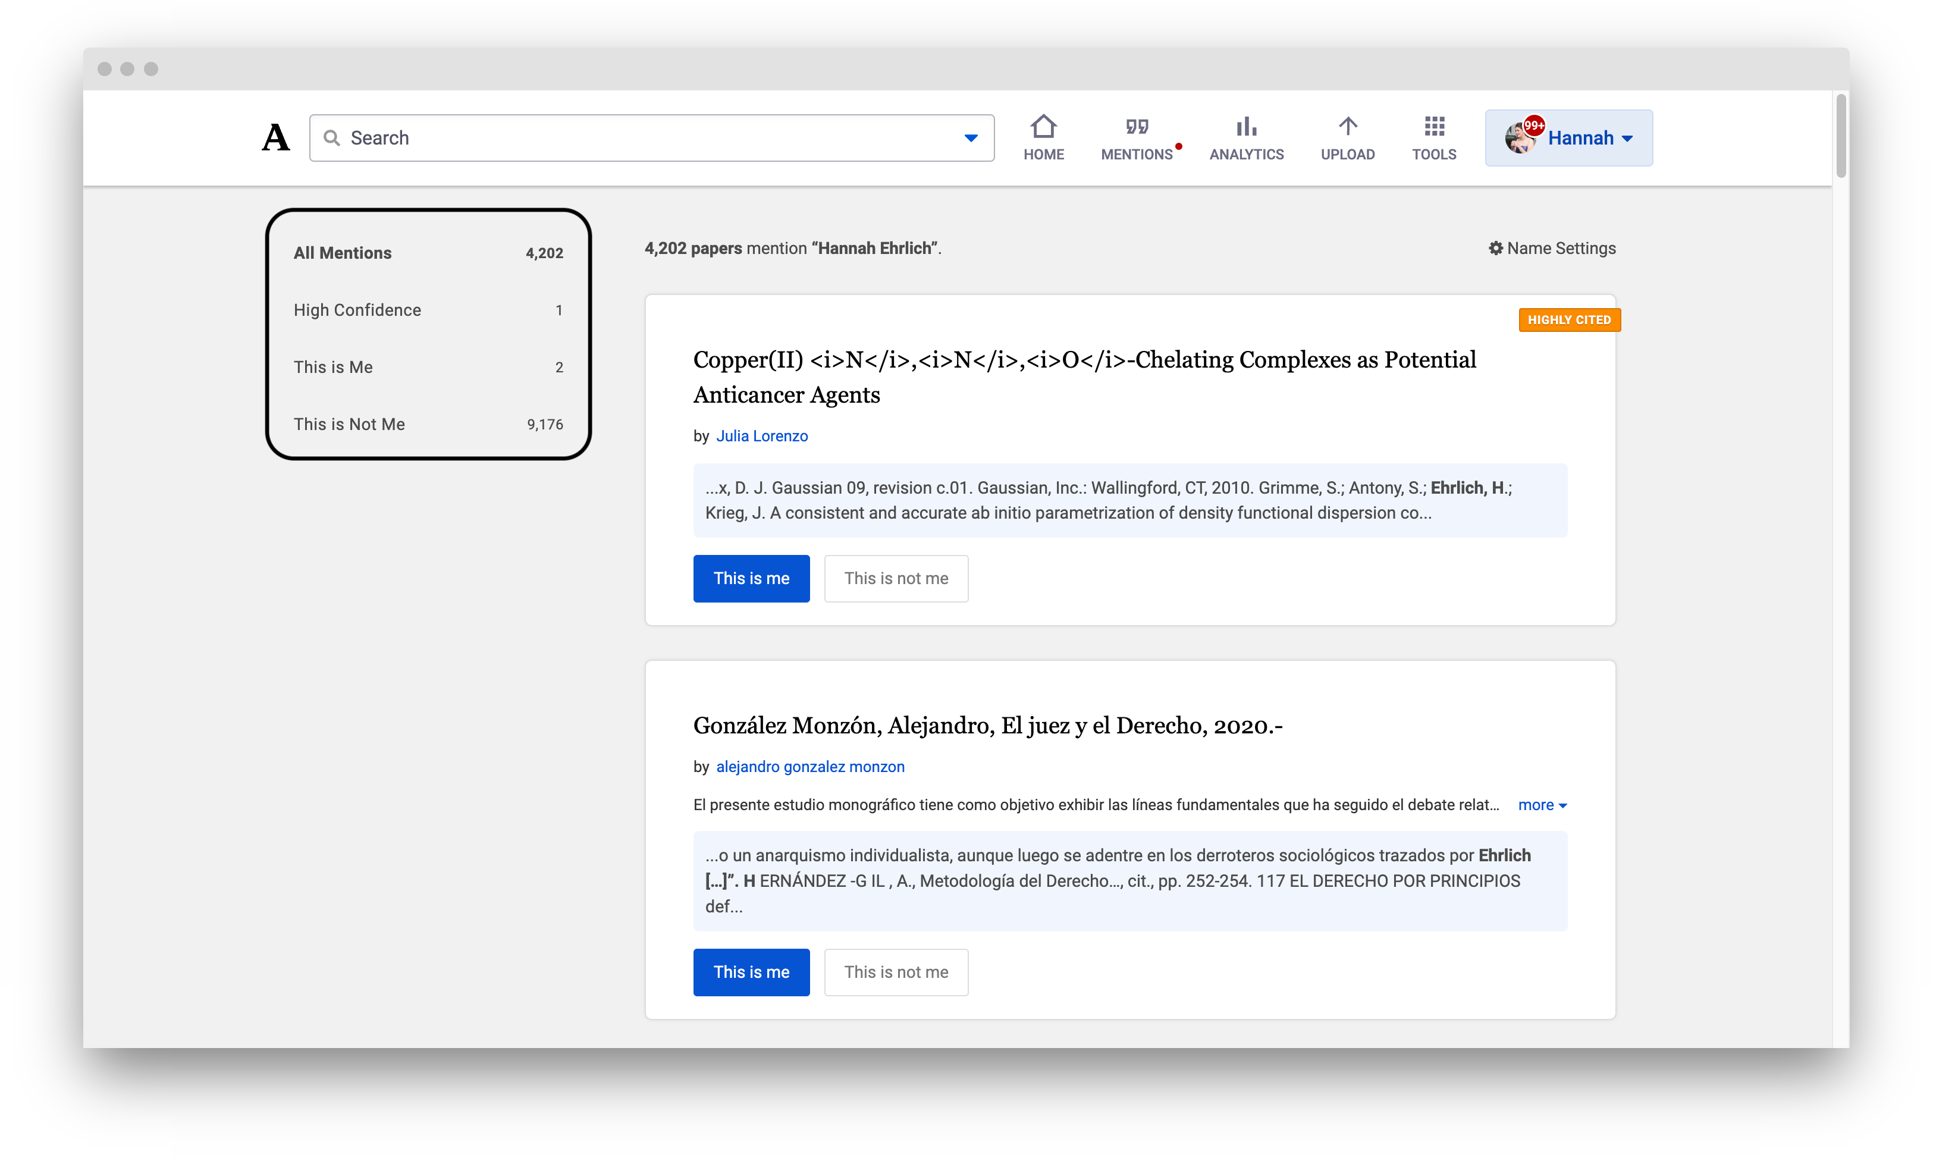Confirm 'This is me' on the Copper(II) paper
The image size is (1933, 1167).
tap(751, 578)
